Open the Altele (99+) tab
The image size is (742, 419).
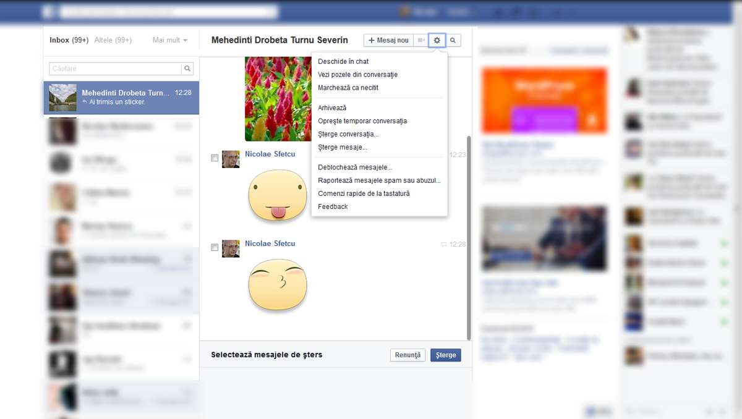113,40
